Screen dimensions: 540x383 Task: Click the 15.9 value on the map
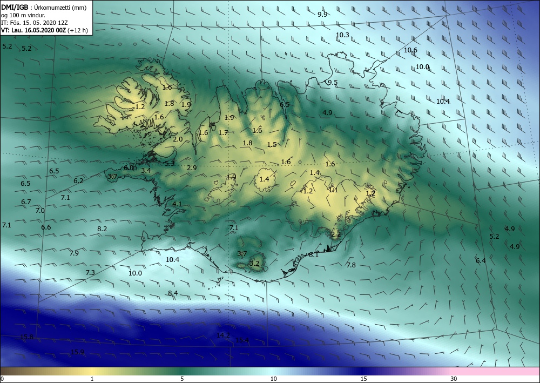[77, 352]
